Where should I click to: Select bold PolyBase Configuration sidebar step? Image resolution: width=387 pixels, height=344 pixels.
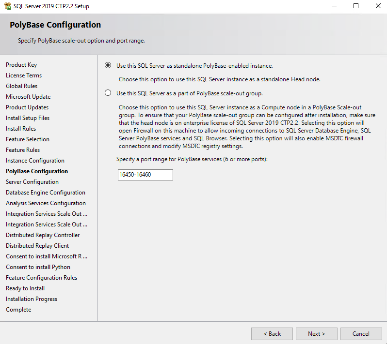coord(37,171)
